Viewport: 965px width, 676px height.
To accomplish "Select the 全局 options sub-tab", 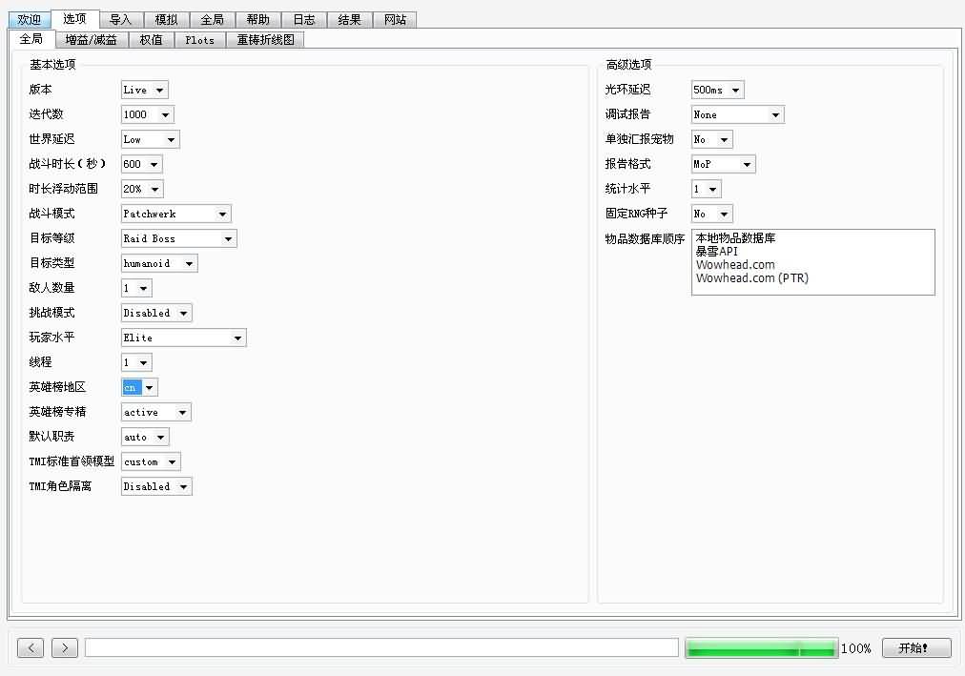I will [x=31, y=39].
